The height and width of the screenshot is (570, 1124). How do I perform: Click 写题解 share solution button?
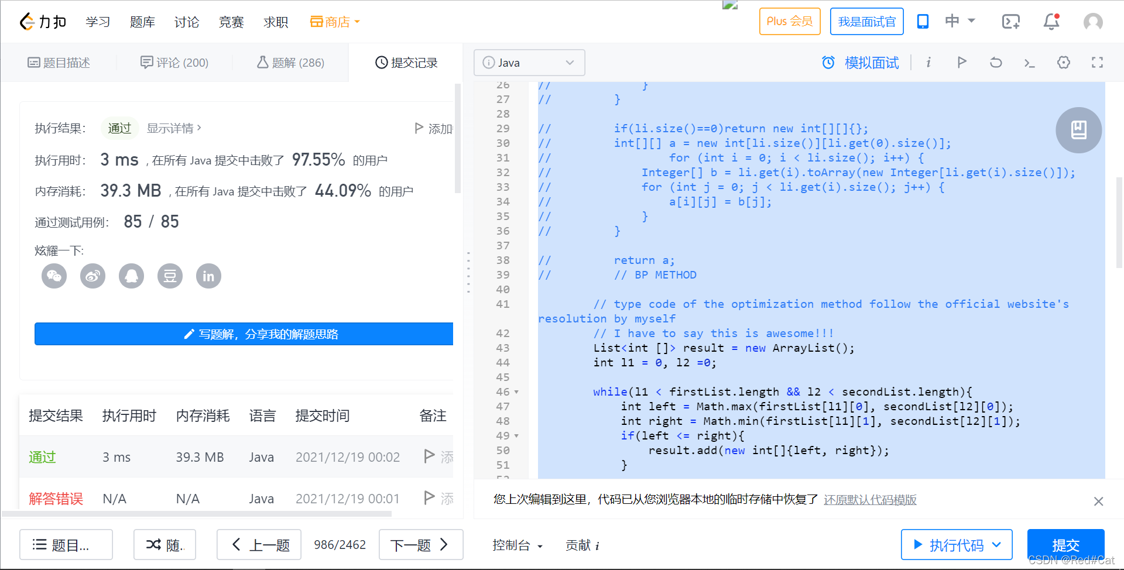pyautogui.click(x=244, y=334)
